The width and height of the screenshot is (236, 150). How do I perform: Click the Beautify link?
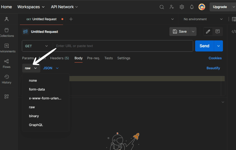[x=213, y=68]
